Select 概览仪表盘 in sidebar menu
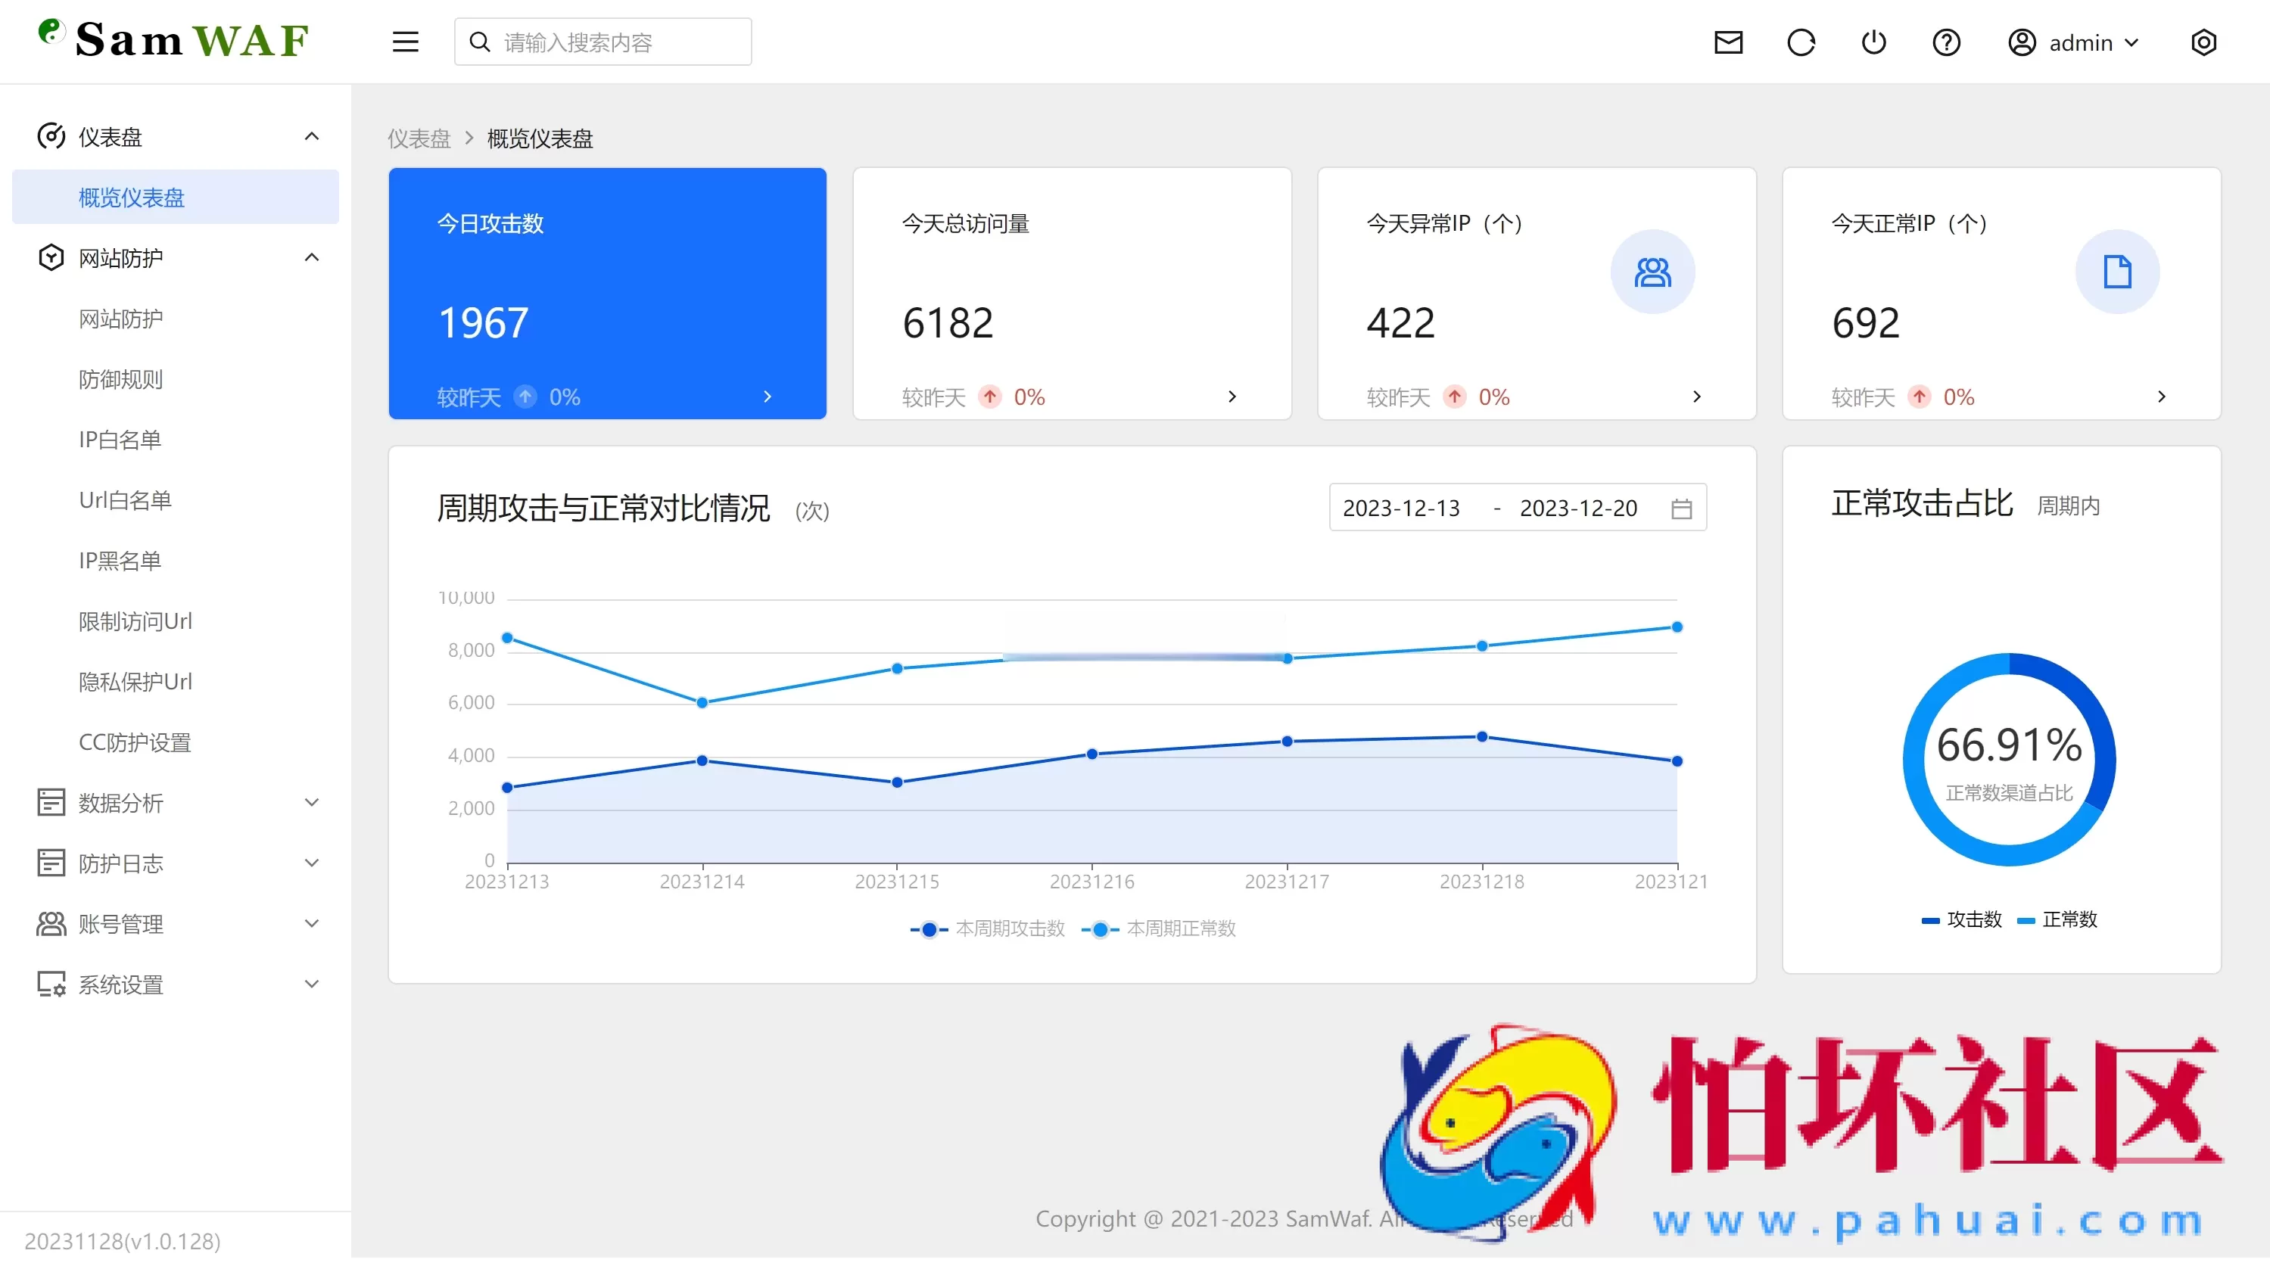Viewport: 2270px width, 1269px height. coord(132,197)
